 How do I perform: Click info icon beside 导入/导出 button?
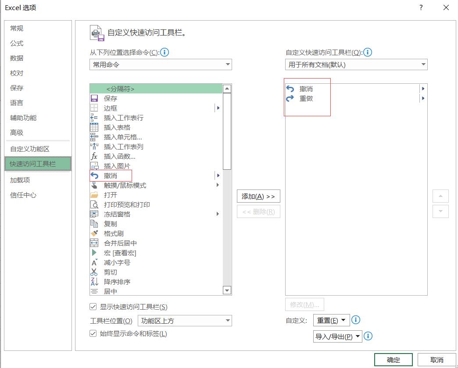click(x=368, y=336)
